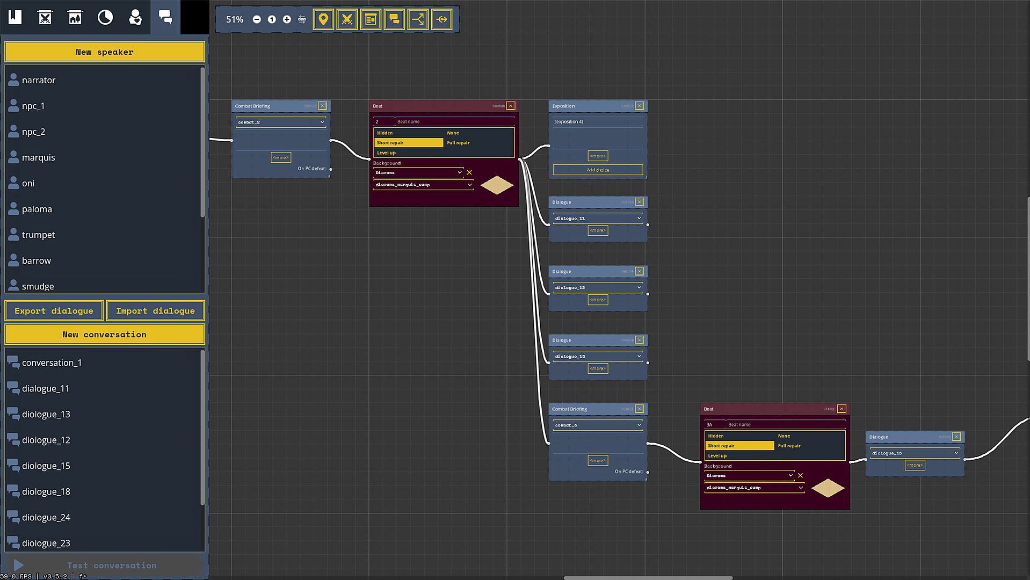Click Import dialogue button

[x=155, y=311]
